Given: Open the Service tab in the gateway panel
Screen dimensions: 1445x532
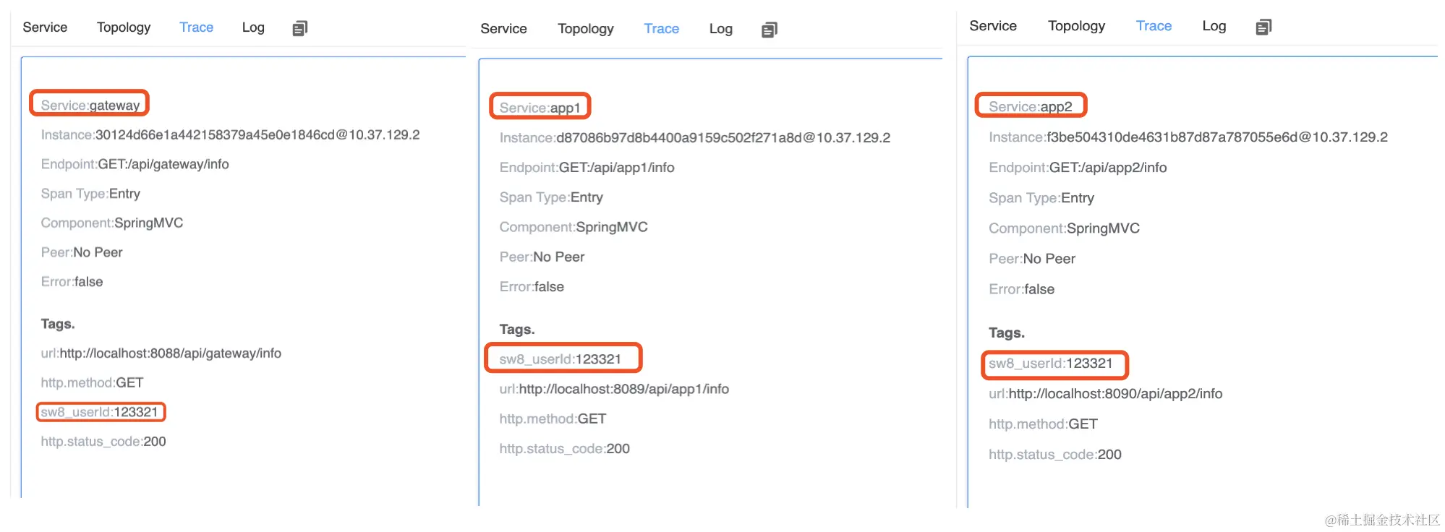Looking at the screenshot, I should [45, 27].
